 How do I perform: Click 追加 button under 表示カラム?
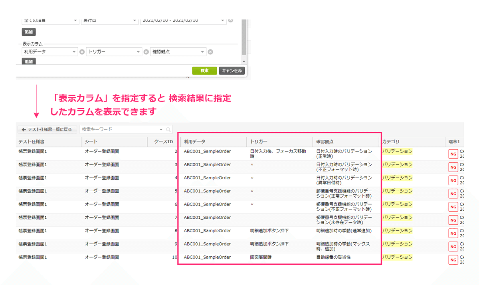click(x=29, y=62)
